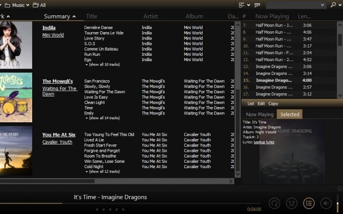
Task: Click the Lookup lyrics link
Action: [264, 142]
